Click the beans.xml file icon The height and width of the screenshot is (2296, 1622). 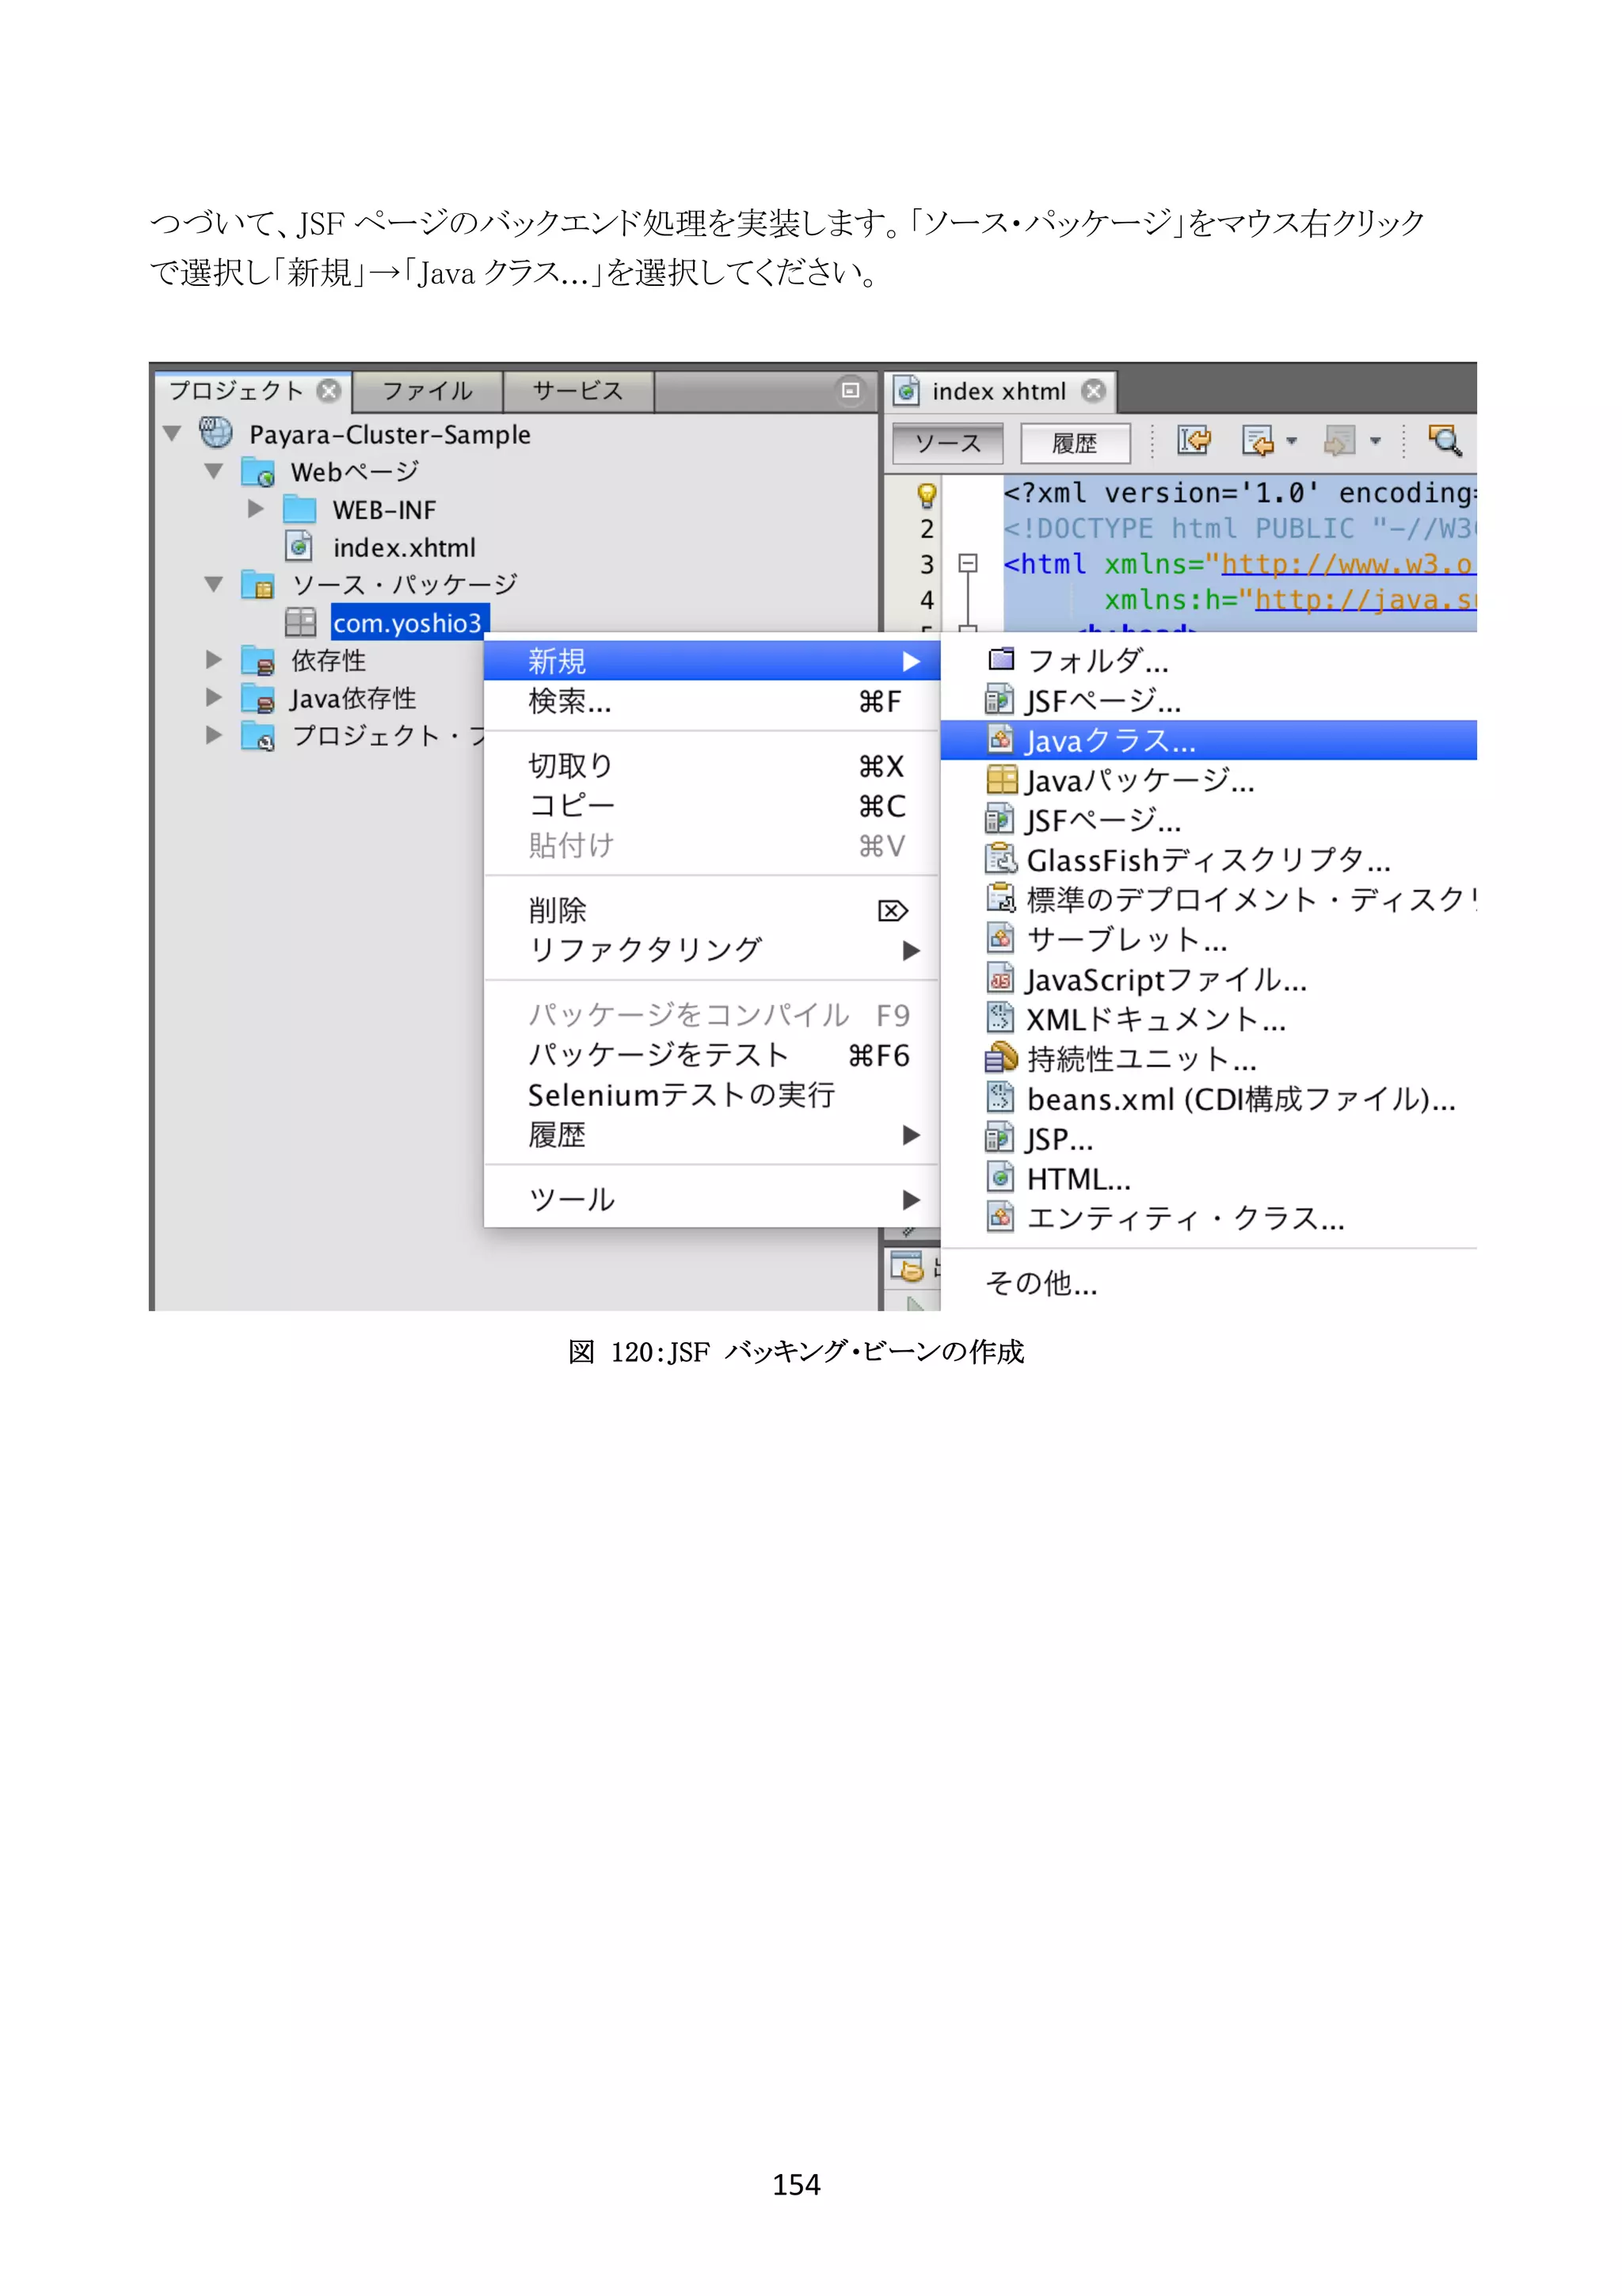click(1000, 1097)
